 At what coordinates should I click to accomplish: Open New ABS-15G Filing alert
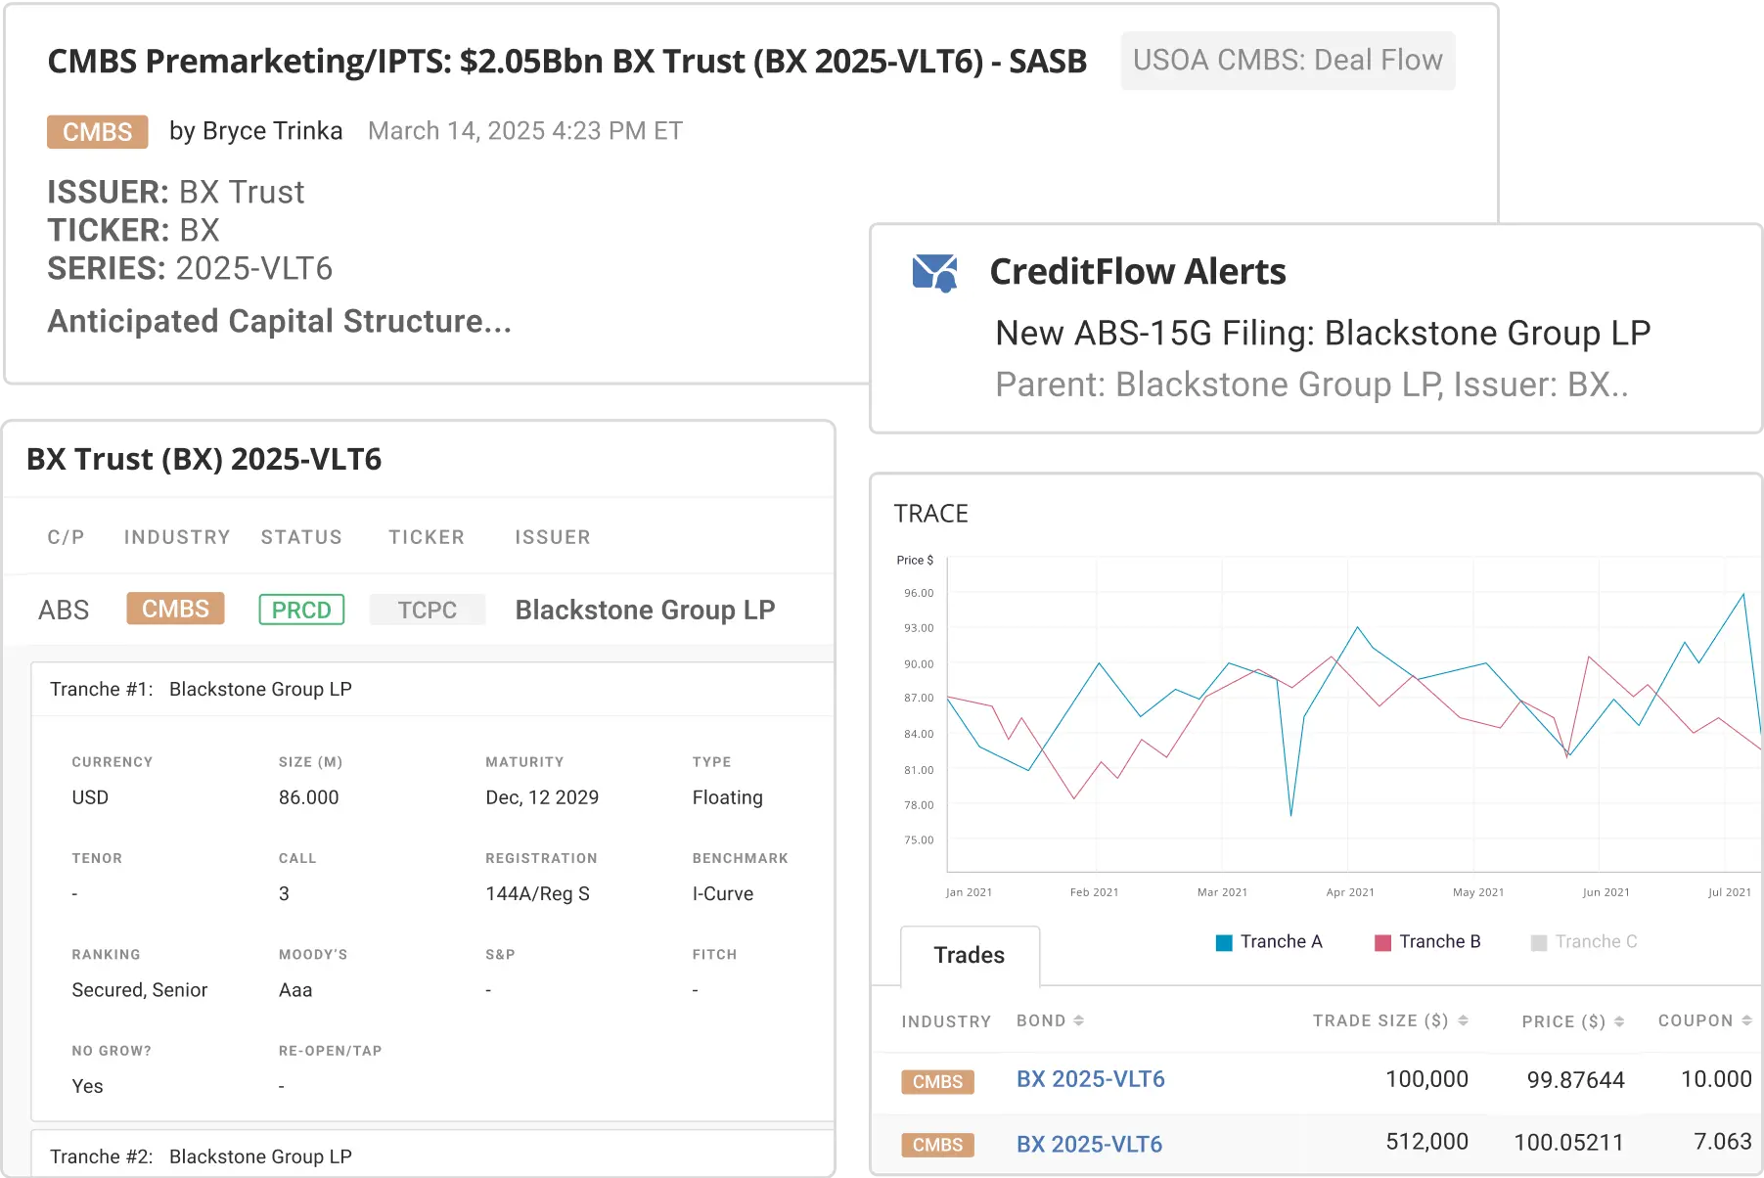coord(1322,334)
